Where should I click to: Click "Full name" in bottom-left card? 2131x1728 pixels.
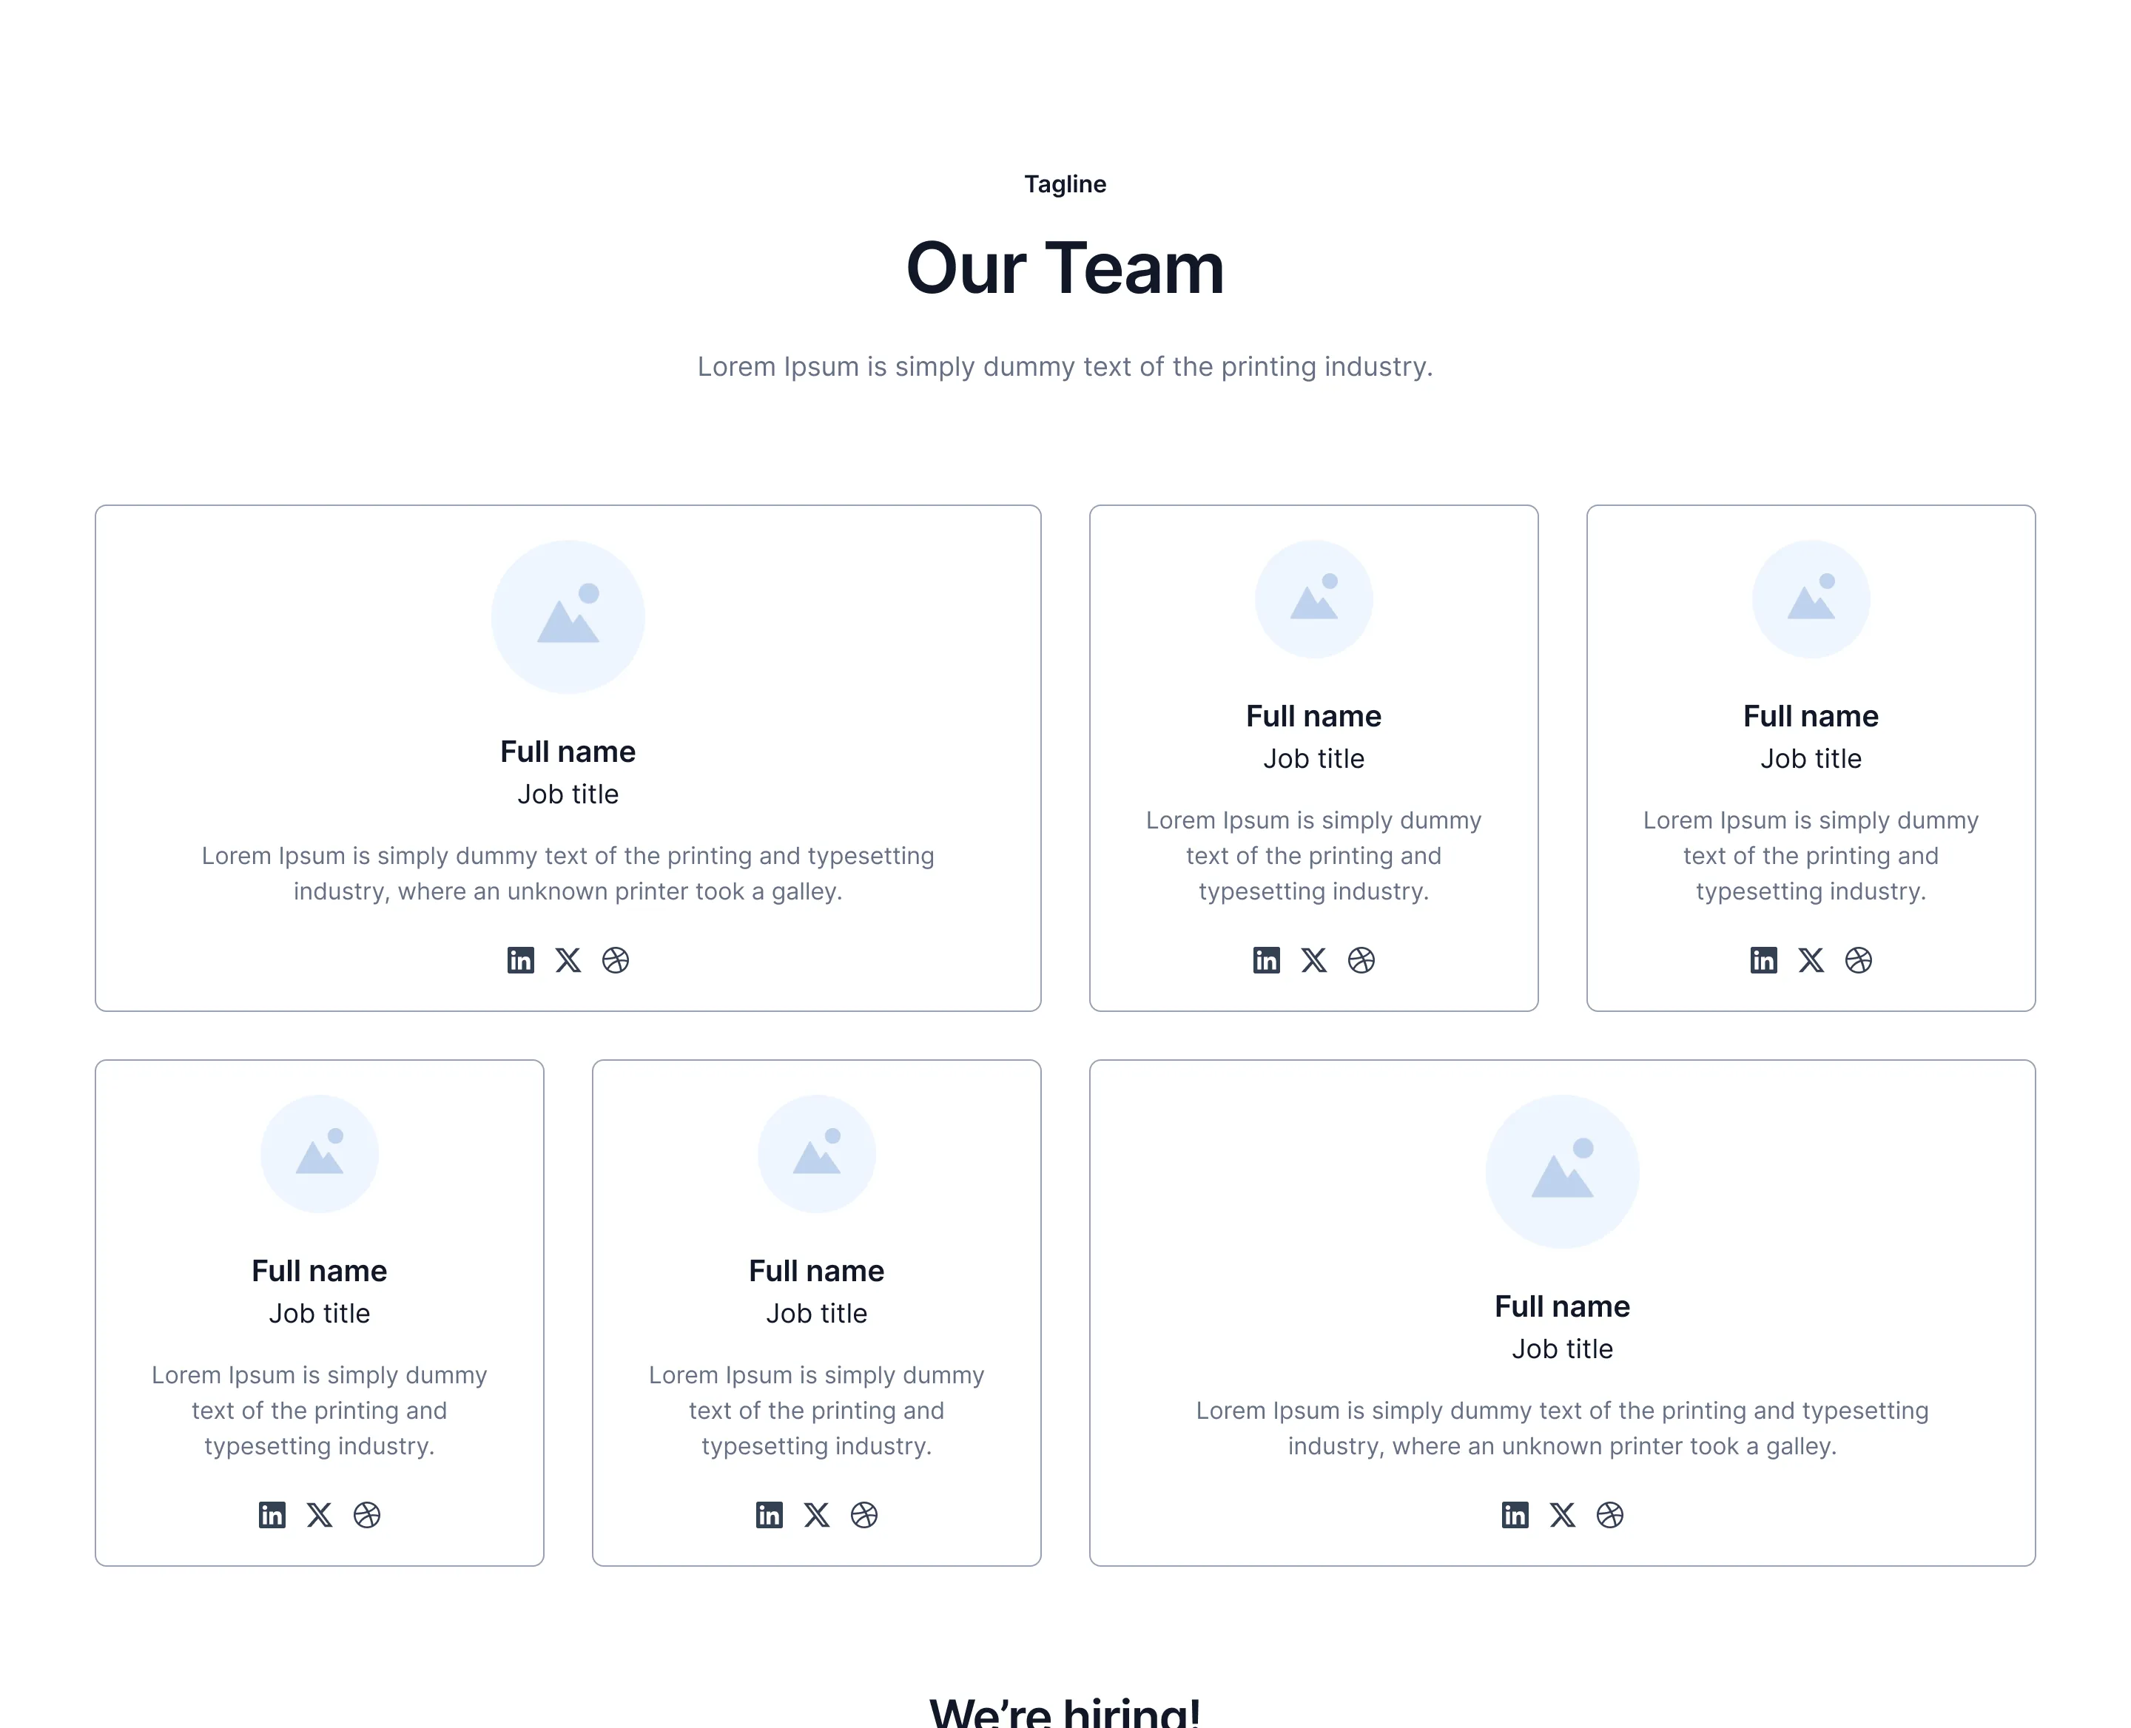[x=320, y=1270]
